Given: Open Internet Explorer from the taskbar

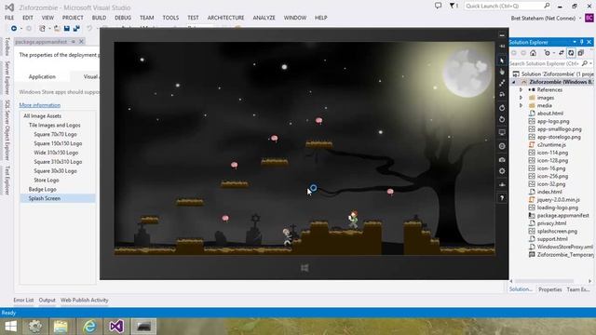Looking at the screenshot, I should click(90, 327).
